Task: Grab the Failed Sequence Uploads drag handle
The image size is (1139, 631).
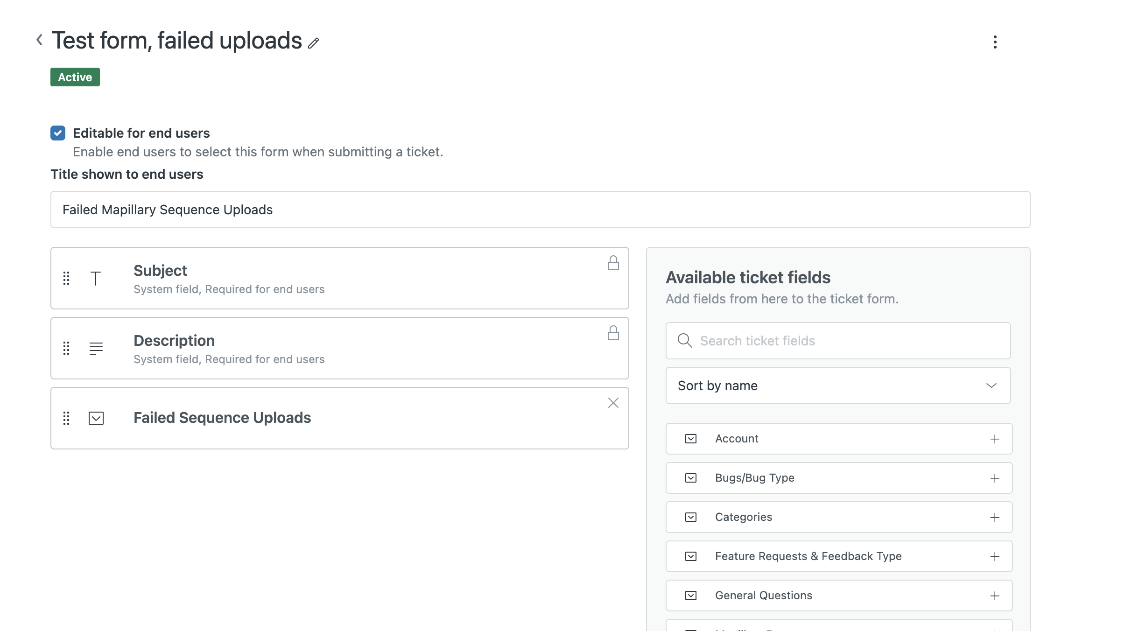Action: 66,418
